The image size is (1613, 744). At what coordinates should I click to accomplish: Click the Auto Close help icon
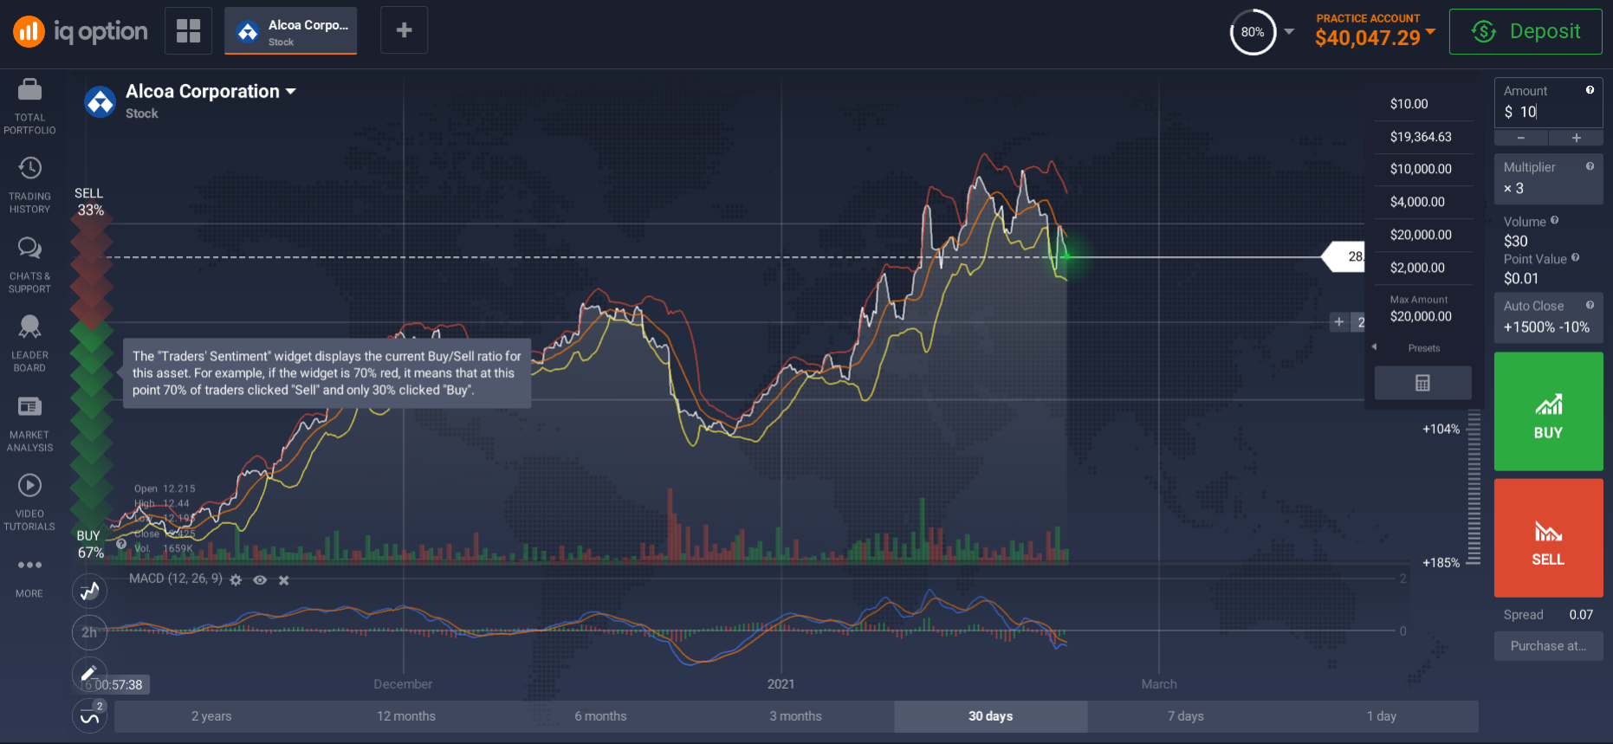(x=1590, y=305)
